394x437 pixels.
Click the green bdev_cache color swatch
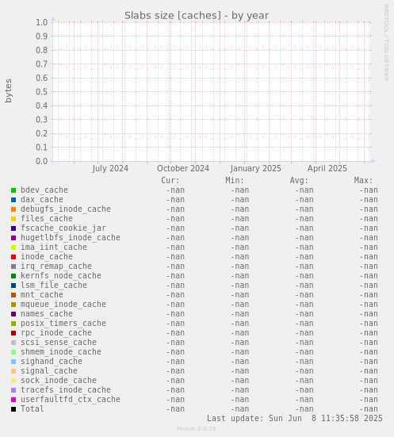(x=13, y=190)
